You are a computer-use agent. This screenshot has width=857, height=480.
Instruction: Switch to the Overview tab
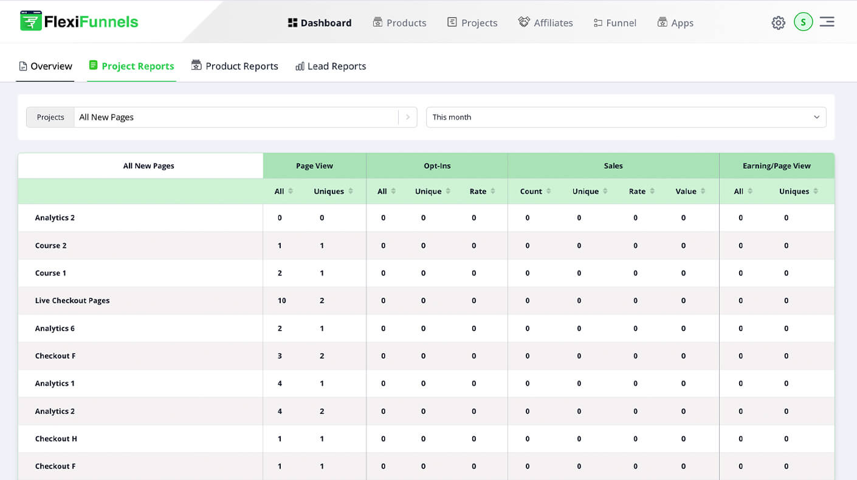click(x=46, y=66)
